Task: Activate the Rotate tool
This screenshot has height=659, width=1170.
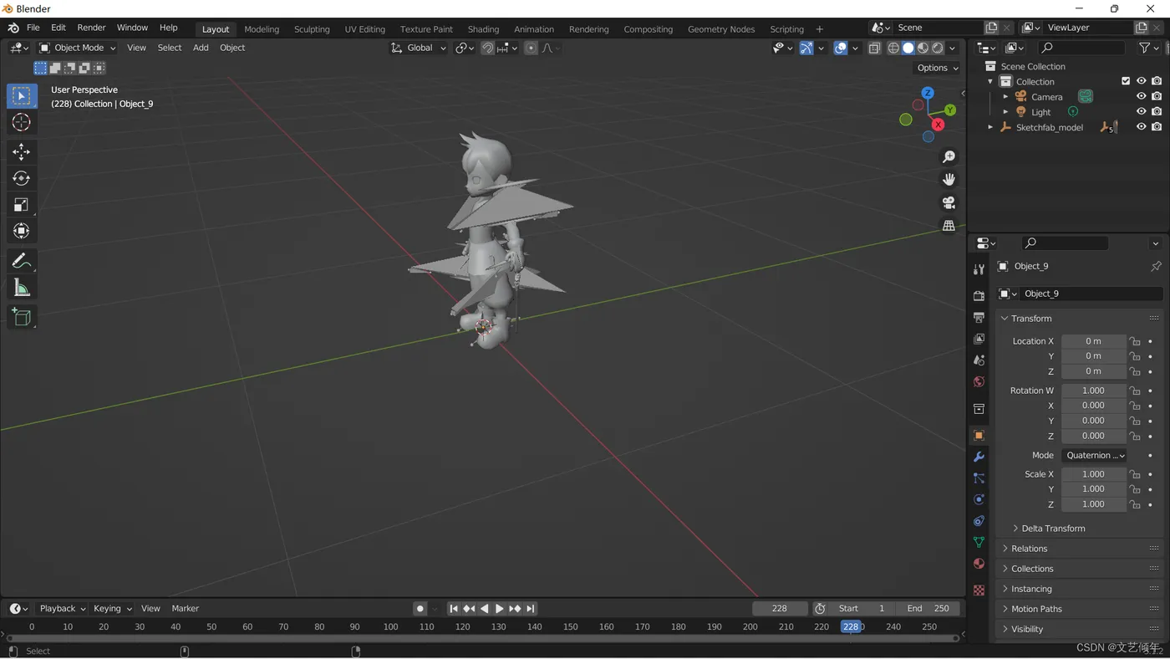Action: [22, 178]
